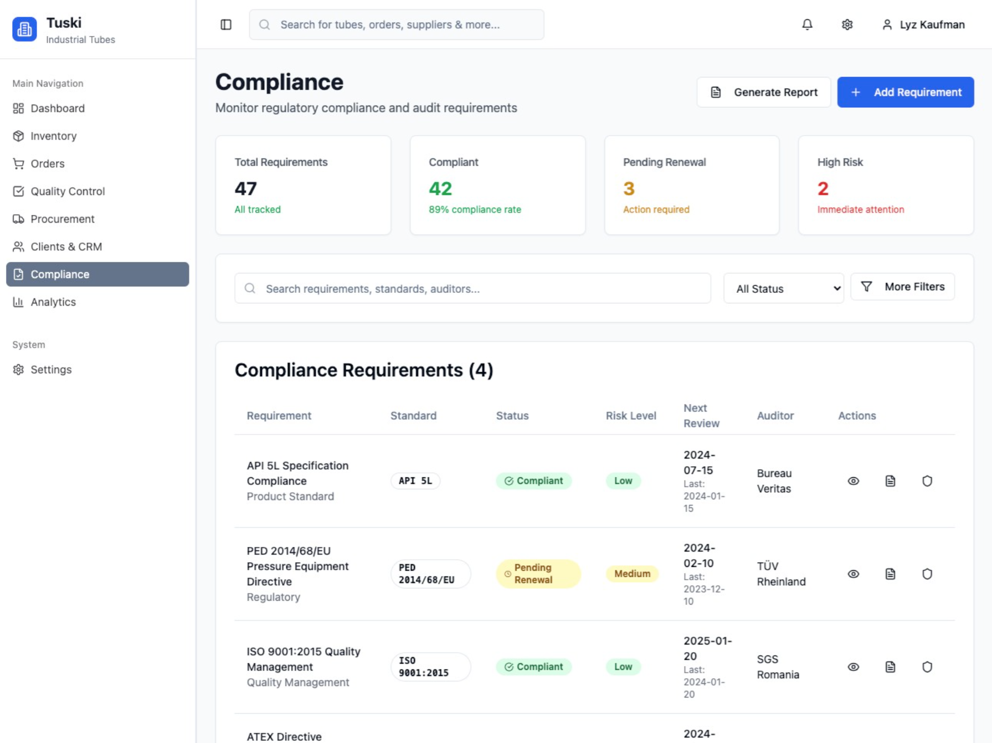Navigate to Quality Control
992x743 pixels.
[x=97, y=191]
